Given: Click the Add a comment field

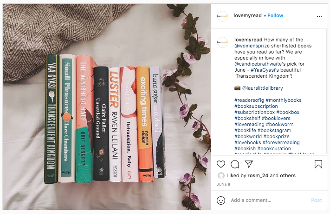Looking at the screenshot, I should 269,201.
